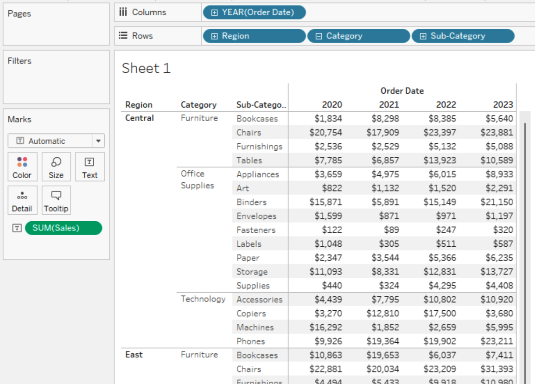
Task: Open the Automatic mark type dropdown
Action: tap(98, 141)
